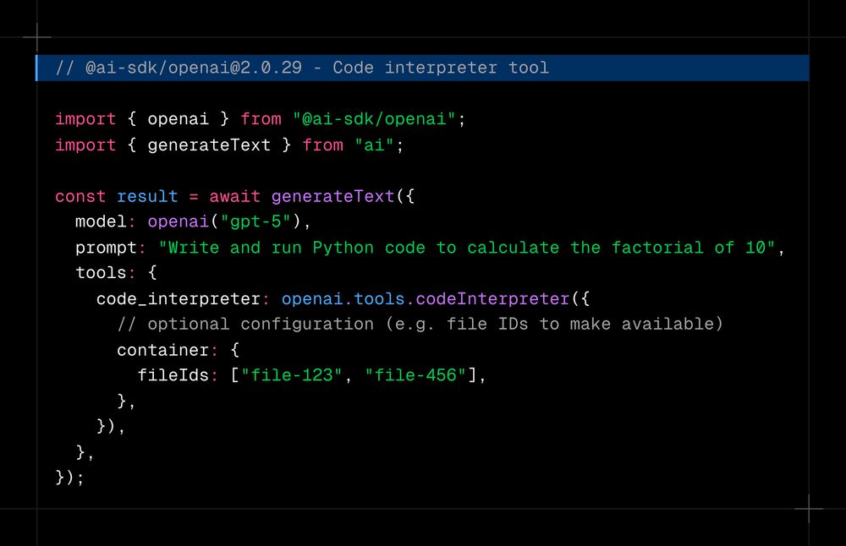Select the await keyword before generateText

(x=235, y=195)
